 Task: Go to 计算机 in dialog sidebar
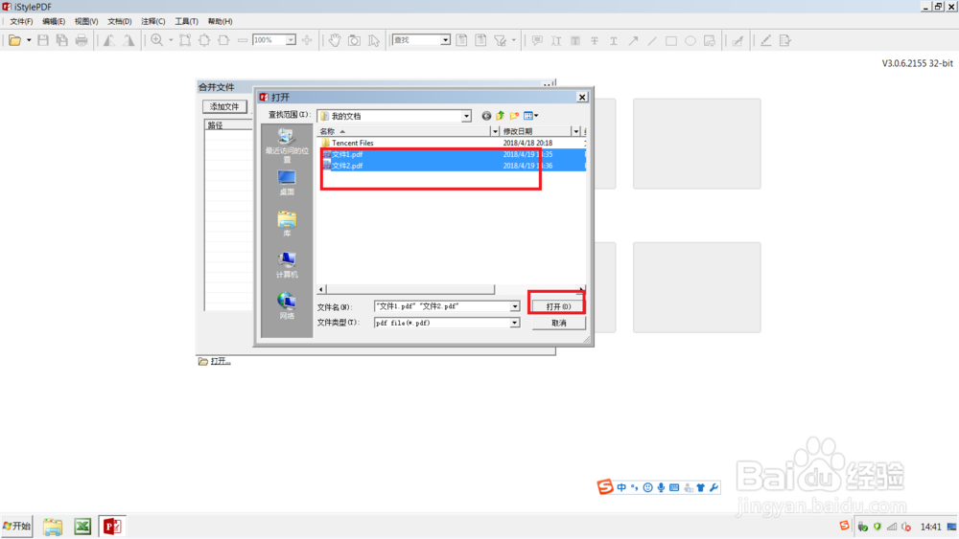[287, 265]
